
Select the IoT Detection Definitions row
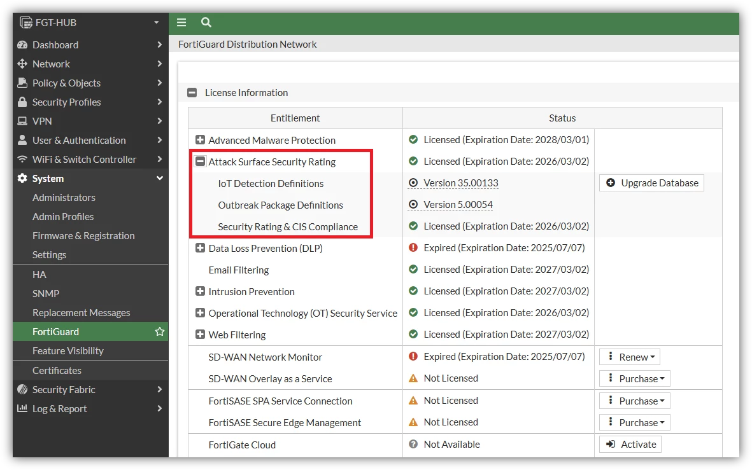(x=271, y=184)
